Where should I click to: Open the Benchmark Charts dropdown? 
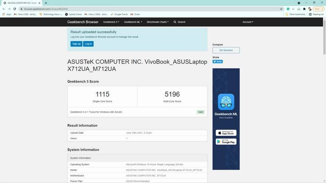(158, 22)
